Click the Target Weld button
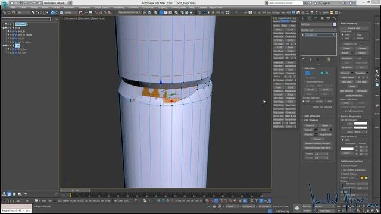 pos(325,134)
